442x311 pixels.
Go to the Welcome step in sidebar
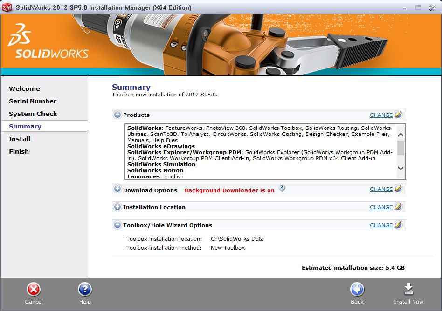pyautogui.click(x=24, y=88)
